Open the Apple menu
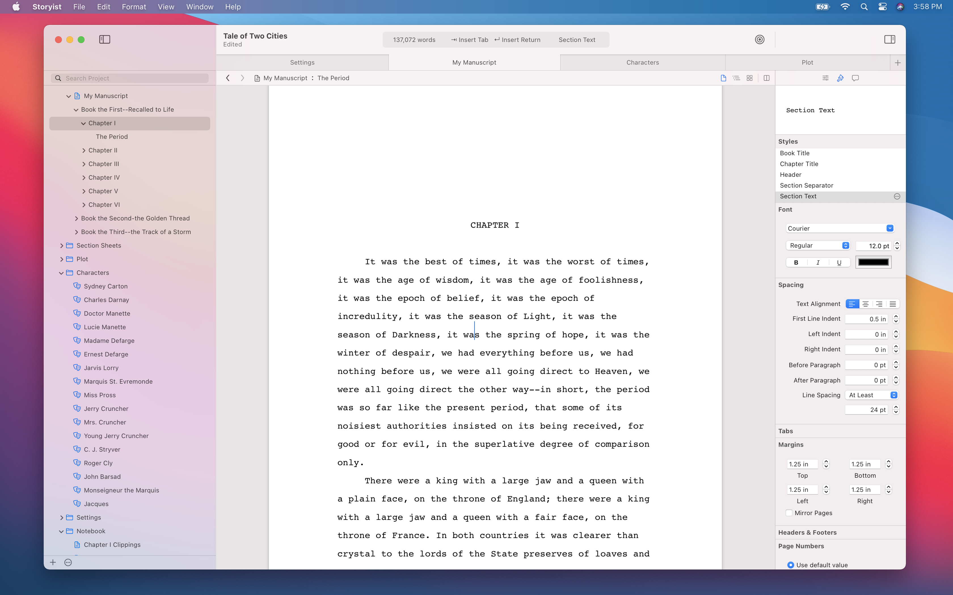This screenshot has height=595, width=953. point(16,7)
